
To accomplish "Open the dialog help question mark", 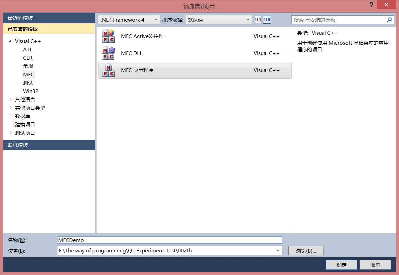I will (371, 5).
